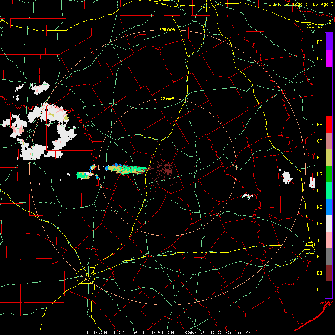Click the 50 NMI range ring label

pyautogui.click(x=167, y=98)
